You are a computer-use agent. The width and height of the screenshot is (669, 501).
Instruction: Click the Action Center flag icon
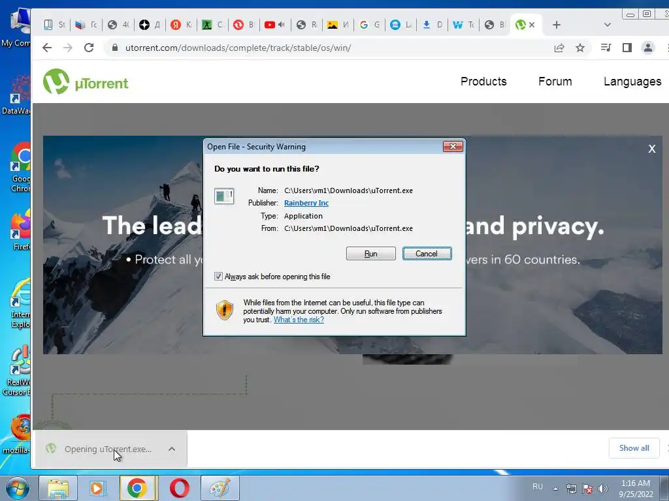click(587, 489)
